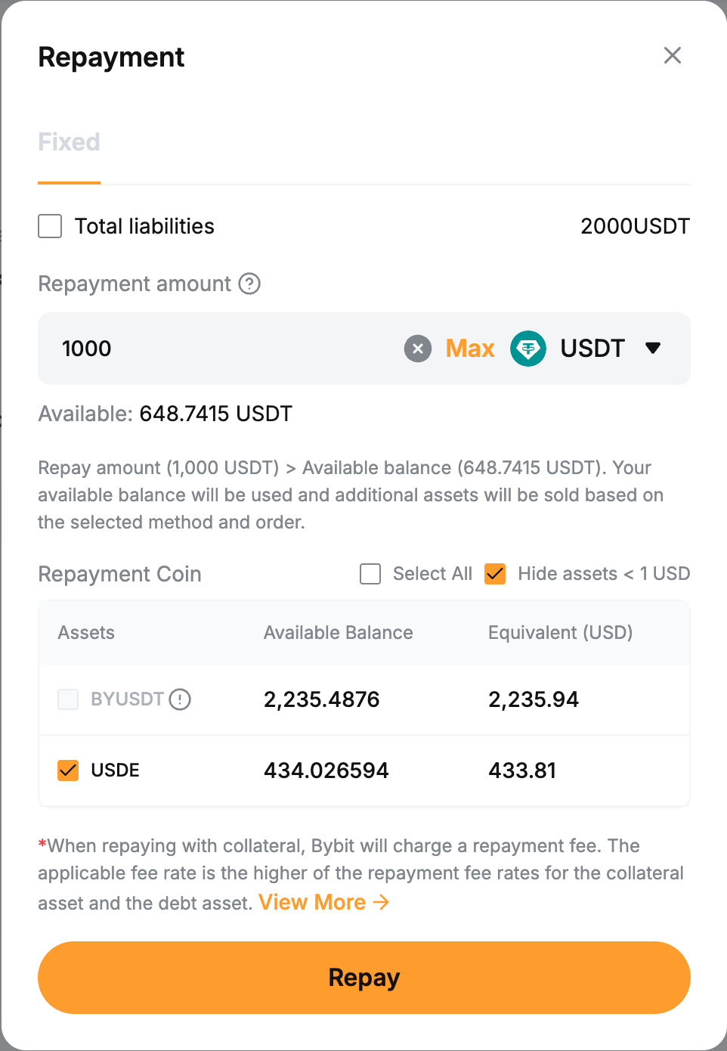The width and height of the screenshot is (727, 1051).
Task: Click the repayment amount input showing 1000
Action: tap(227, 349)
